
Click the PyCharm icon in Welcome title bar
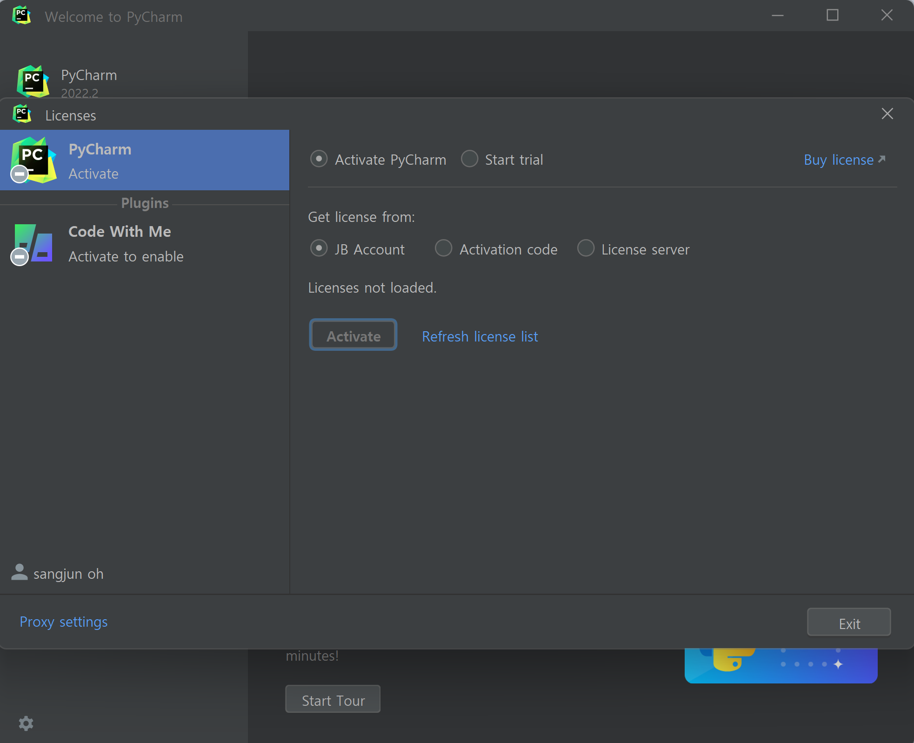pyautogui.click(x=21, y=15)
